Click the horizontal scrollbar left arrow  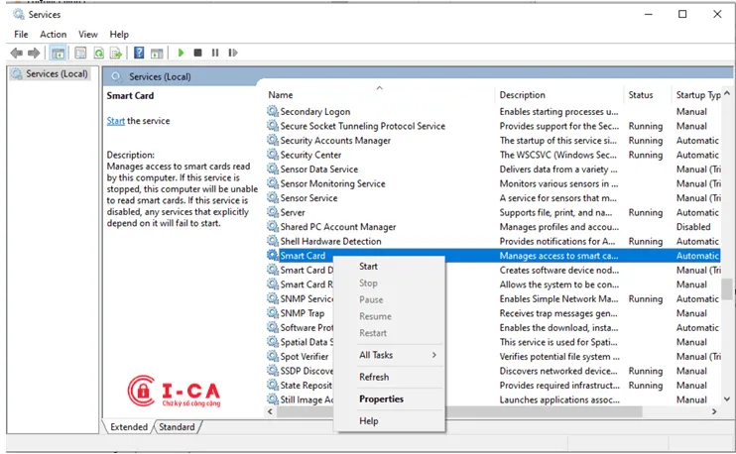click(x=270, y=411)
